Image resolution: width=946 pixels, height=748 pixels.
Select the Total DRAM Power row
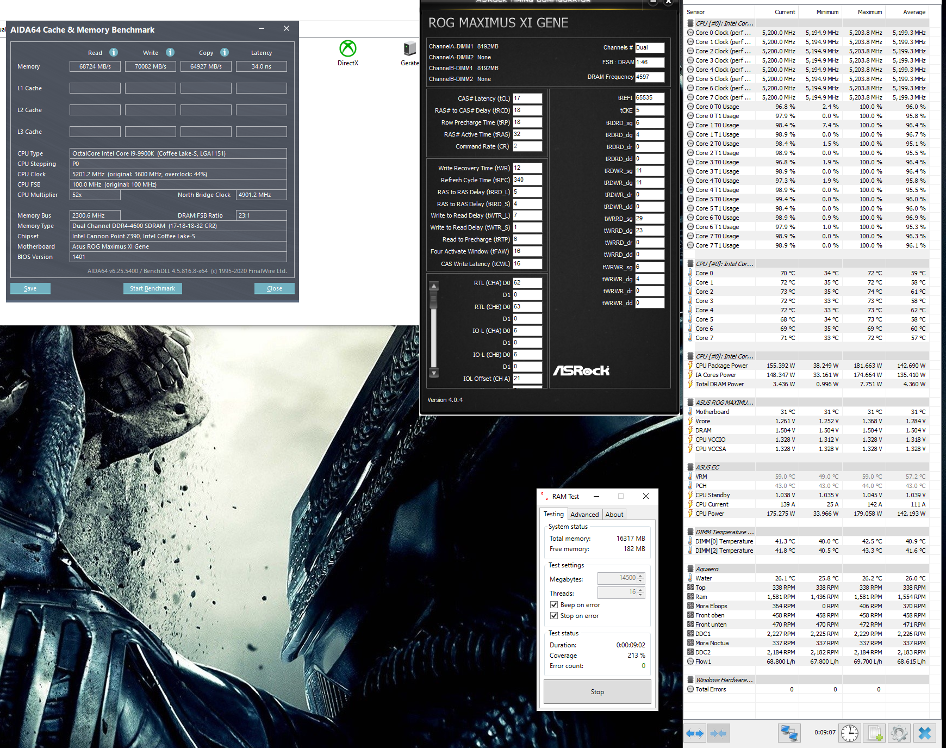click(807, 384)
